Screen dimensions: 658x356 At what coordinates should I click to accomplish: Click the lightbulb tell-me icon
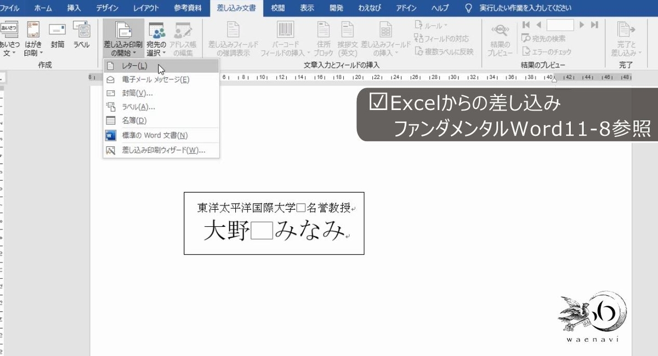468,8
